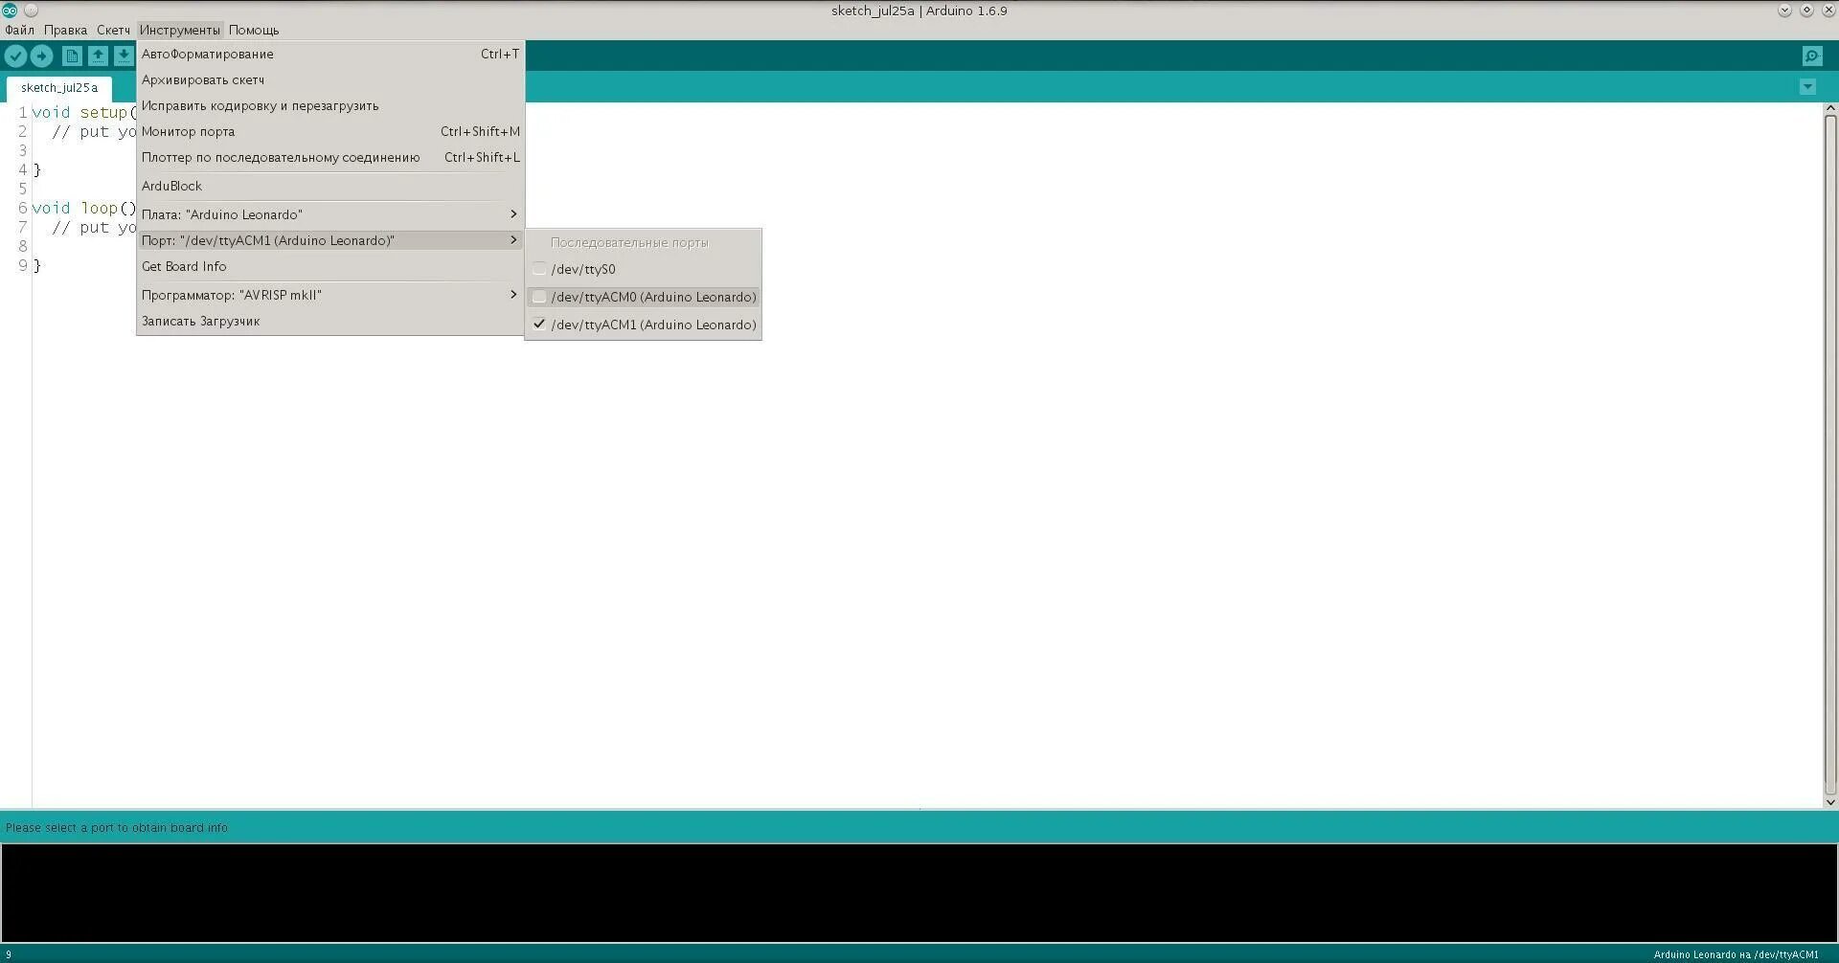
Task: Choose Записать Загрузчик from the menu
Action: pos(200,321)
